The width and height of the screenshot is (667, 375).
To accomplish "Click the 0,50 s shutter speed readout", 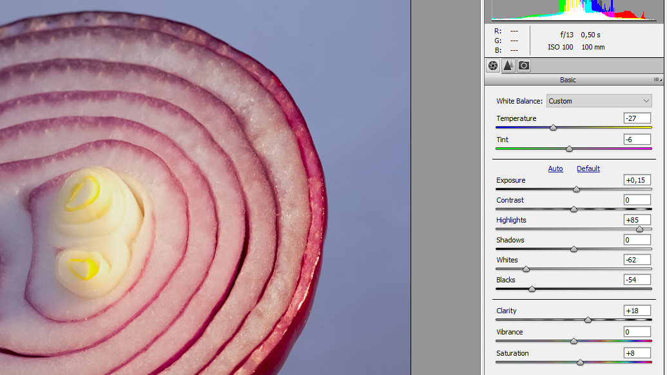I will [590, 35].
